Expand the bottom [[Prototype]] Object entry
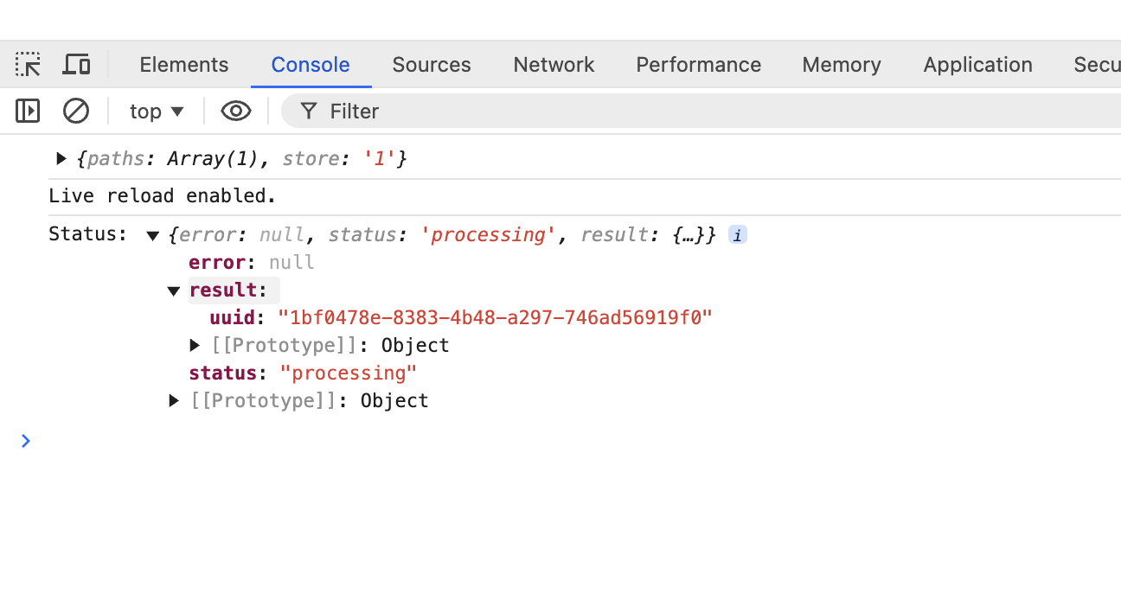This screenshot has width=1121, height=600. (173, 400)
